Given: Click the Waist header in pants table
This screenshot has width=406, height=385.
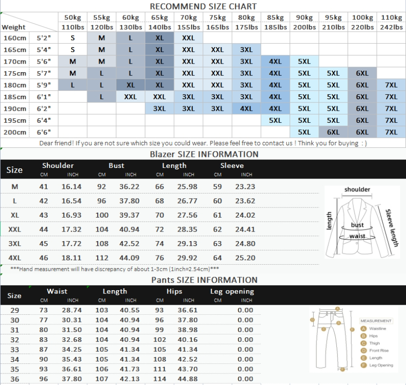Looking at the screenshot, I should click(57, 291).
